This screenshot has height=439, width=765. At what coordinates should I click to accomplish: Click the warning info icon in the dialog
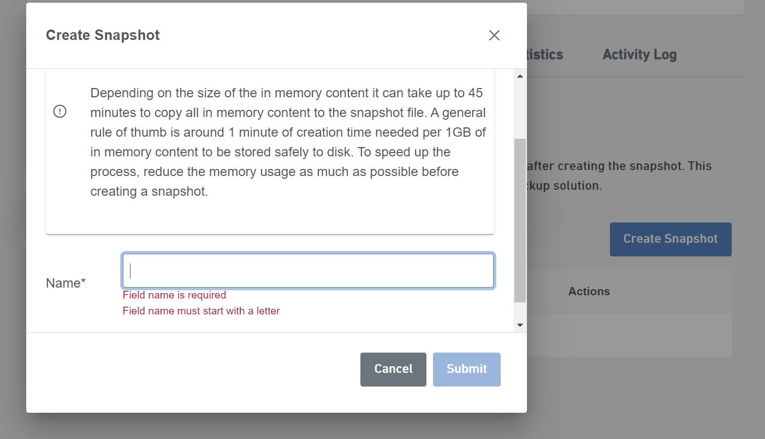[60, 111]
